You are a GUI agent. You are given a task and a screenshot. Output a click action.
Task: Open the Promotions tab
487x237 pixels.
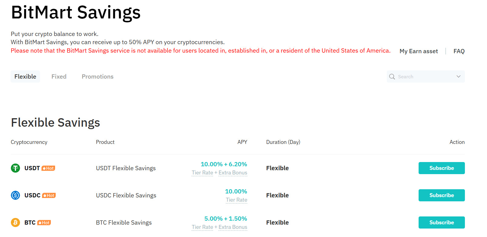(97, 76)
